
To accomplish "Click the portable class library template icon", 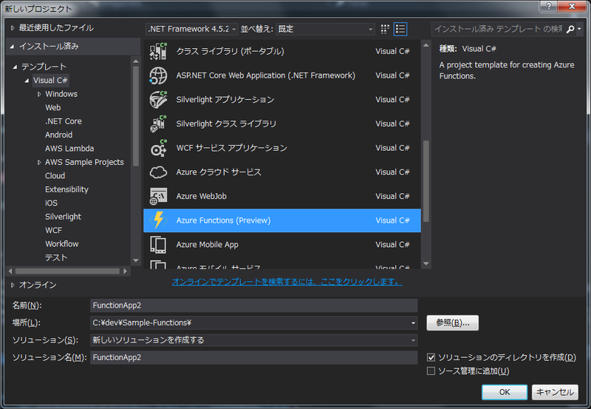I will 158,51.
